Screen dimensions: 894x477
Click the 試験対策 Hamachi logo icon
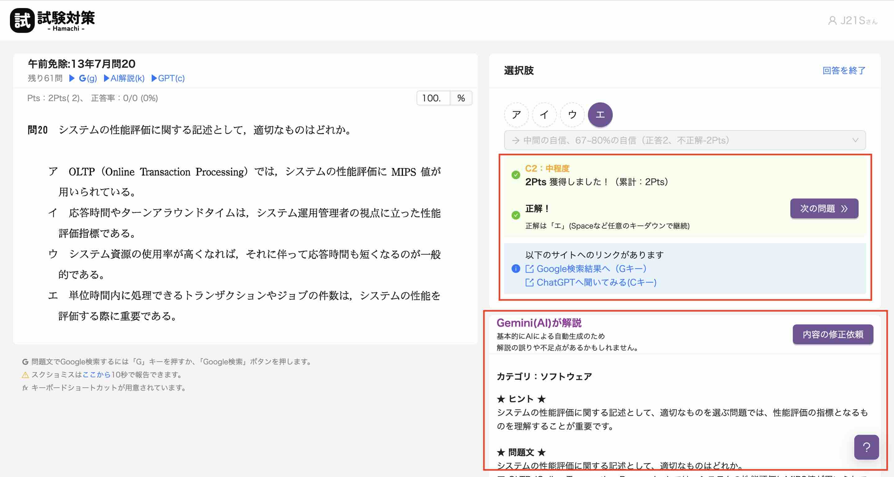pyautogui.click(x=22, y=20)
